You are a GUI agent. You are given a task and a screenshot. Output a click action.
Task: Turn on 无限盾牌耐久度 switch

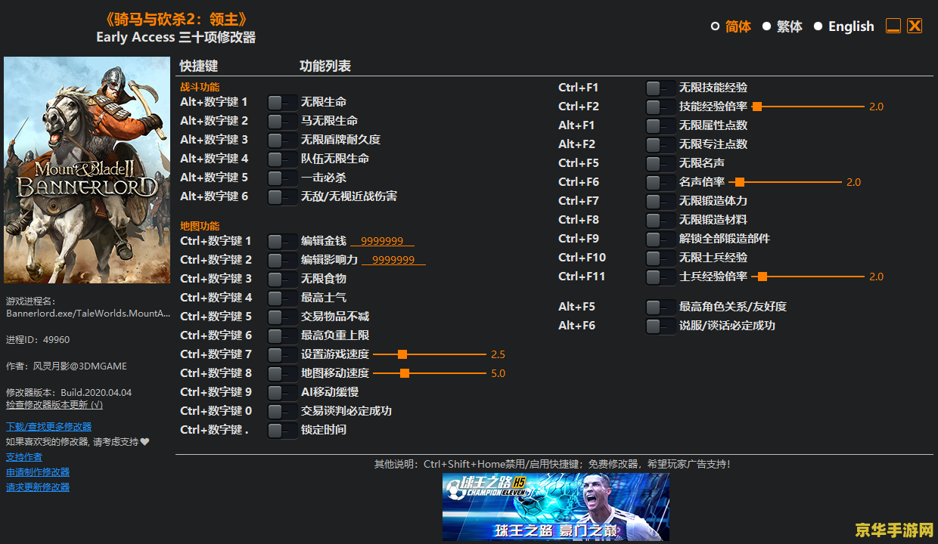pos(282,140)
